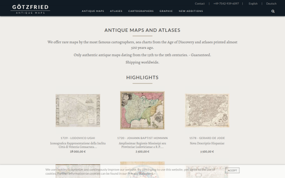285x178 pixels.
Task: Click the 28 000,00 € price
Action: (x=78, y=151)
